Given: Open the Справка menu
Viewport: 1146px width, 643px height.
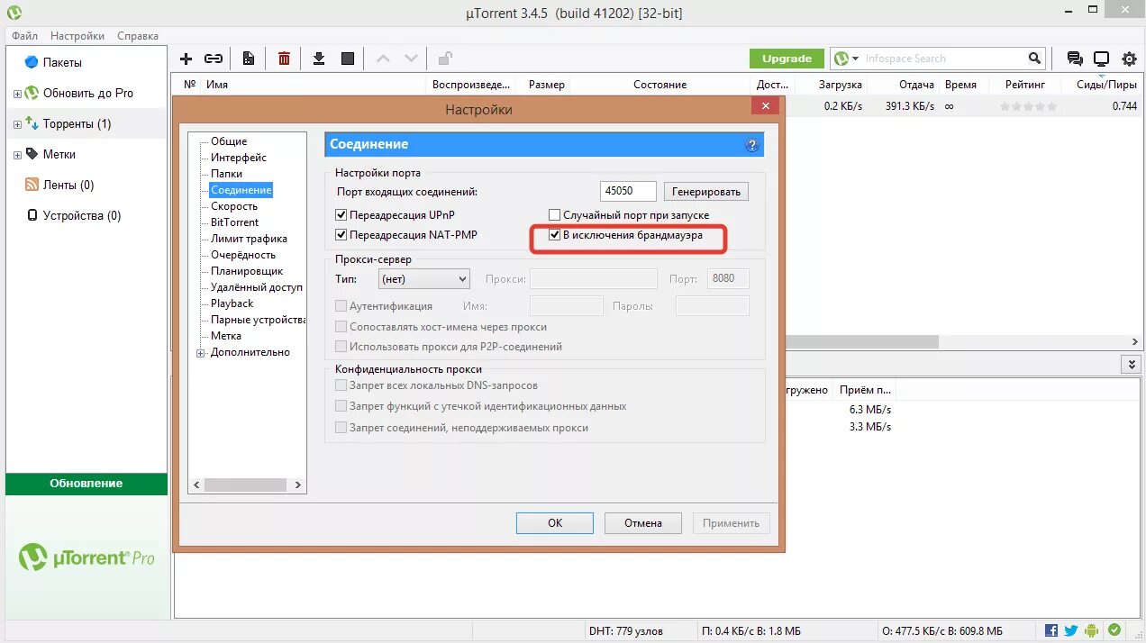Looking at the screenshot, I should pos(138,36).
